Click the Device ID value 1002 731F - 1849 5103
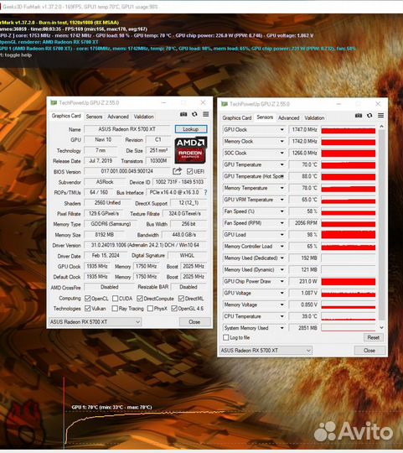 (x=179, y=182)
